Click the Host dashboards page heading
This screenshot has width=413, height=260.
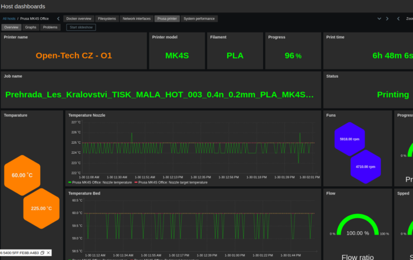[23, 6]
